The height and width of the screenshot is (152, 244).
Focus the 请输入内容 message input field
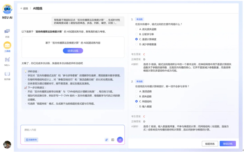click(72, 130)
